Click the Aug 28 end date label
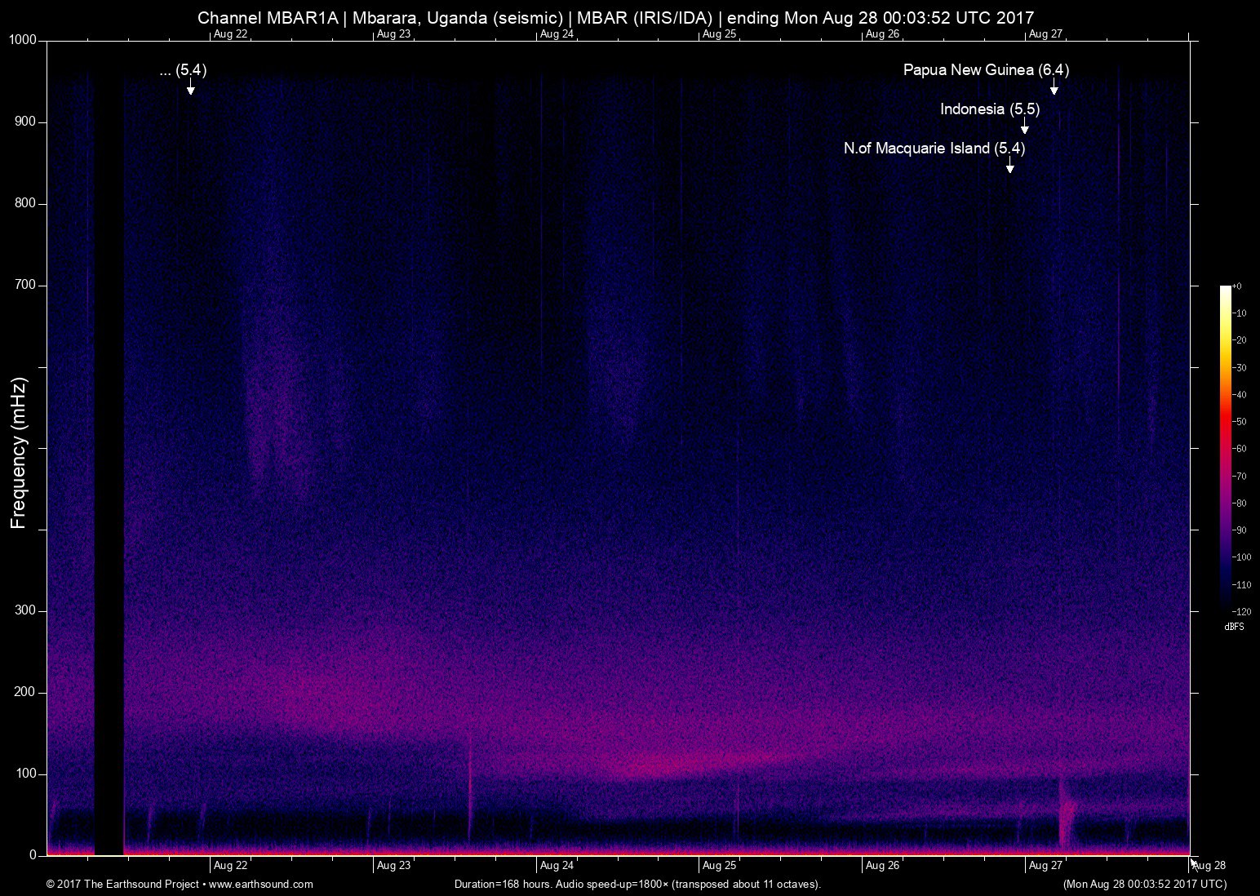Viewport: 1260px width, 896px height. click(x=1211, y=866)
